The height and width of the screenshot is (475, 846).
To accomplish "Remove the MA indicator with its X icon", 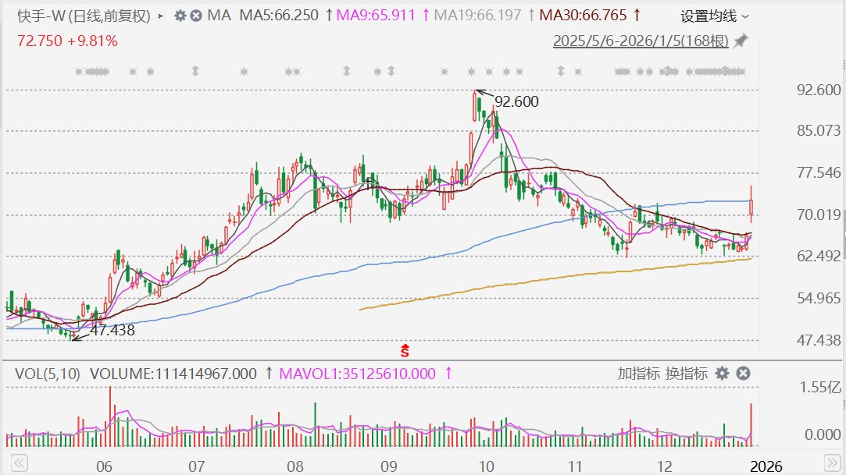I will click(x=196, y=16).
